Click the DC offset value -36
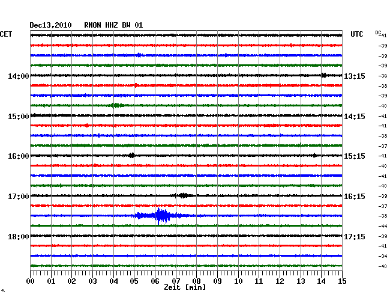Screen dimensions: 390x297 point(383,76)
